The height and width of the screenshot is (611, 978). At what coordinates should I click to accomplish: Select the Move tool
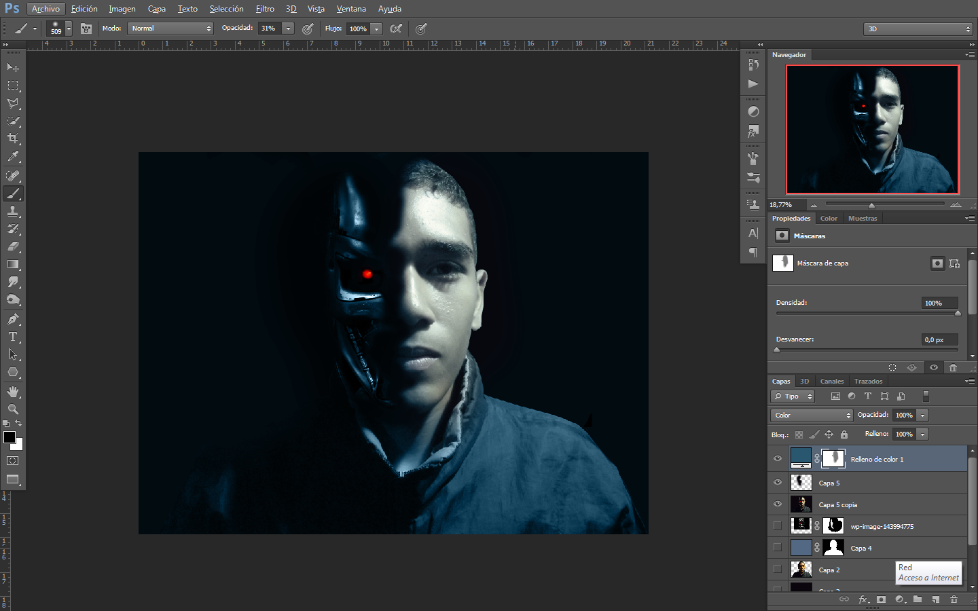pos(13,67)
